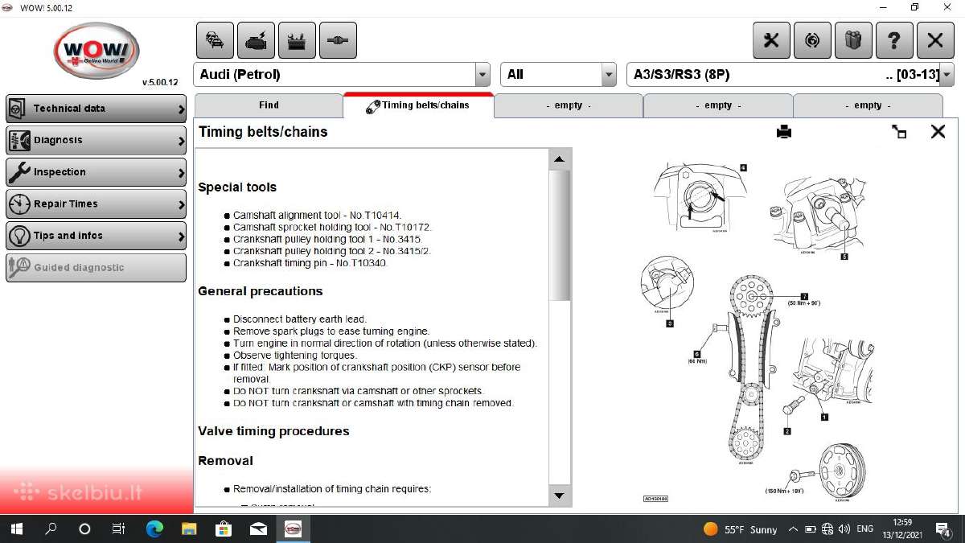
Task: Select the second empty tab
Action: [717, 105]
